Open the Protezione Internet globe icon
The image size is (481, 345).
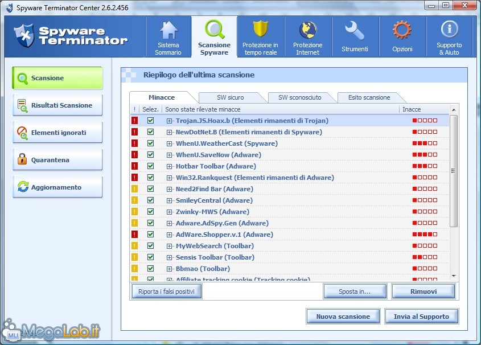point(308,30)
